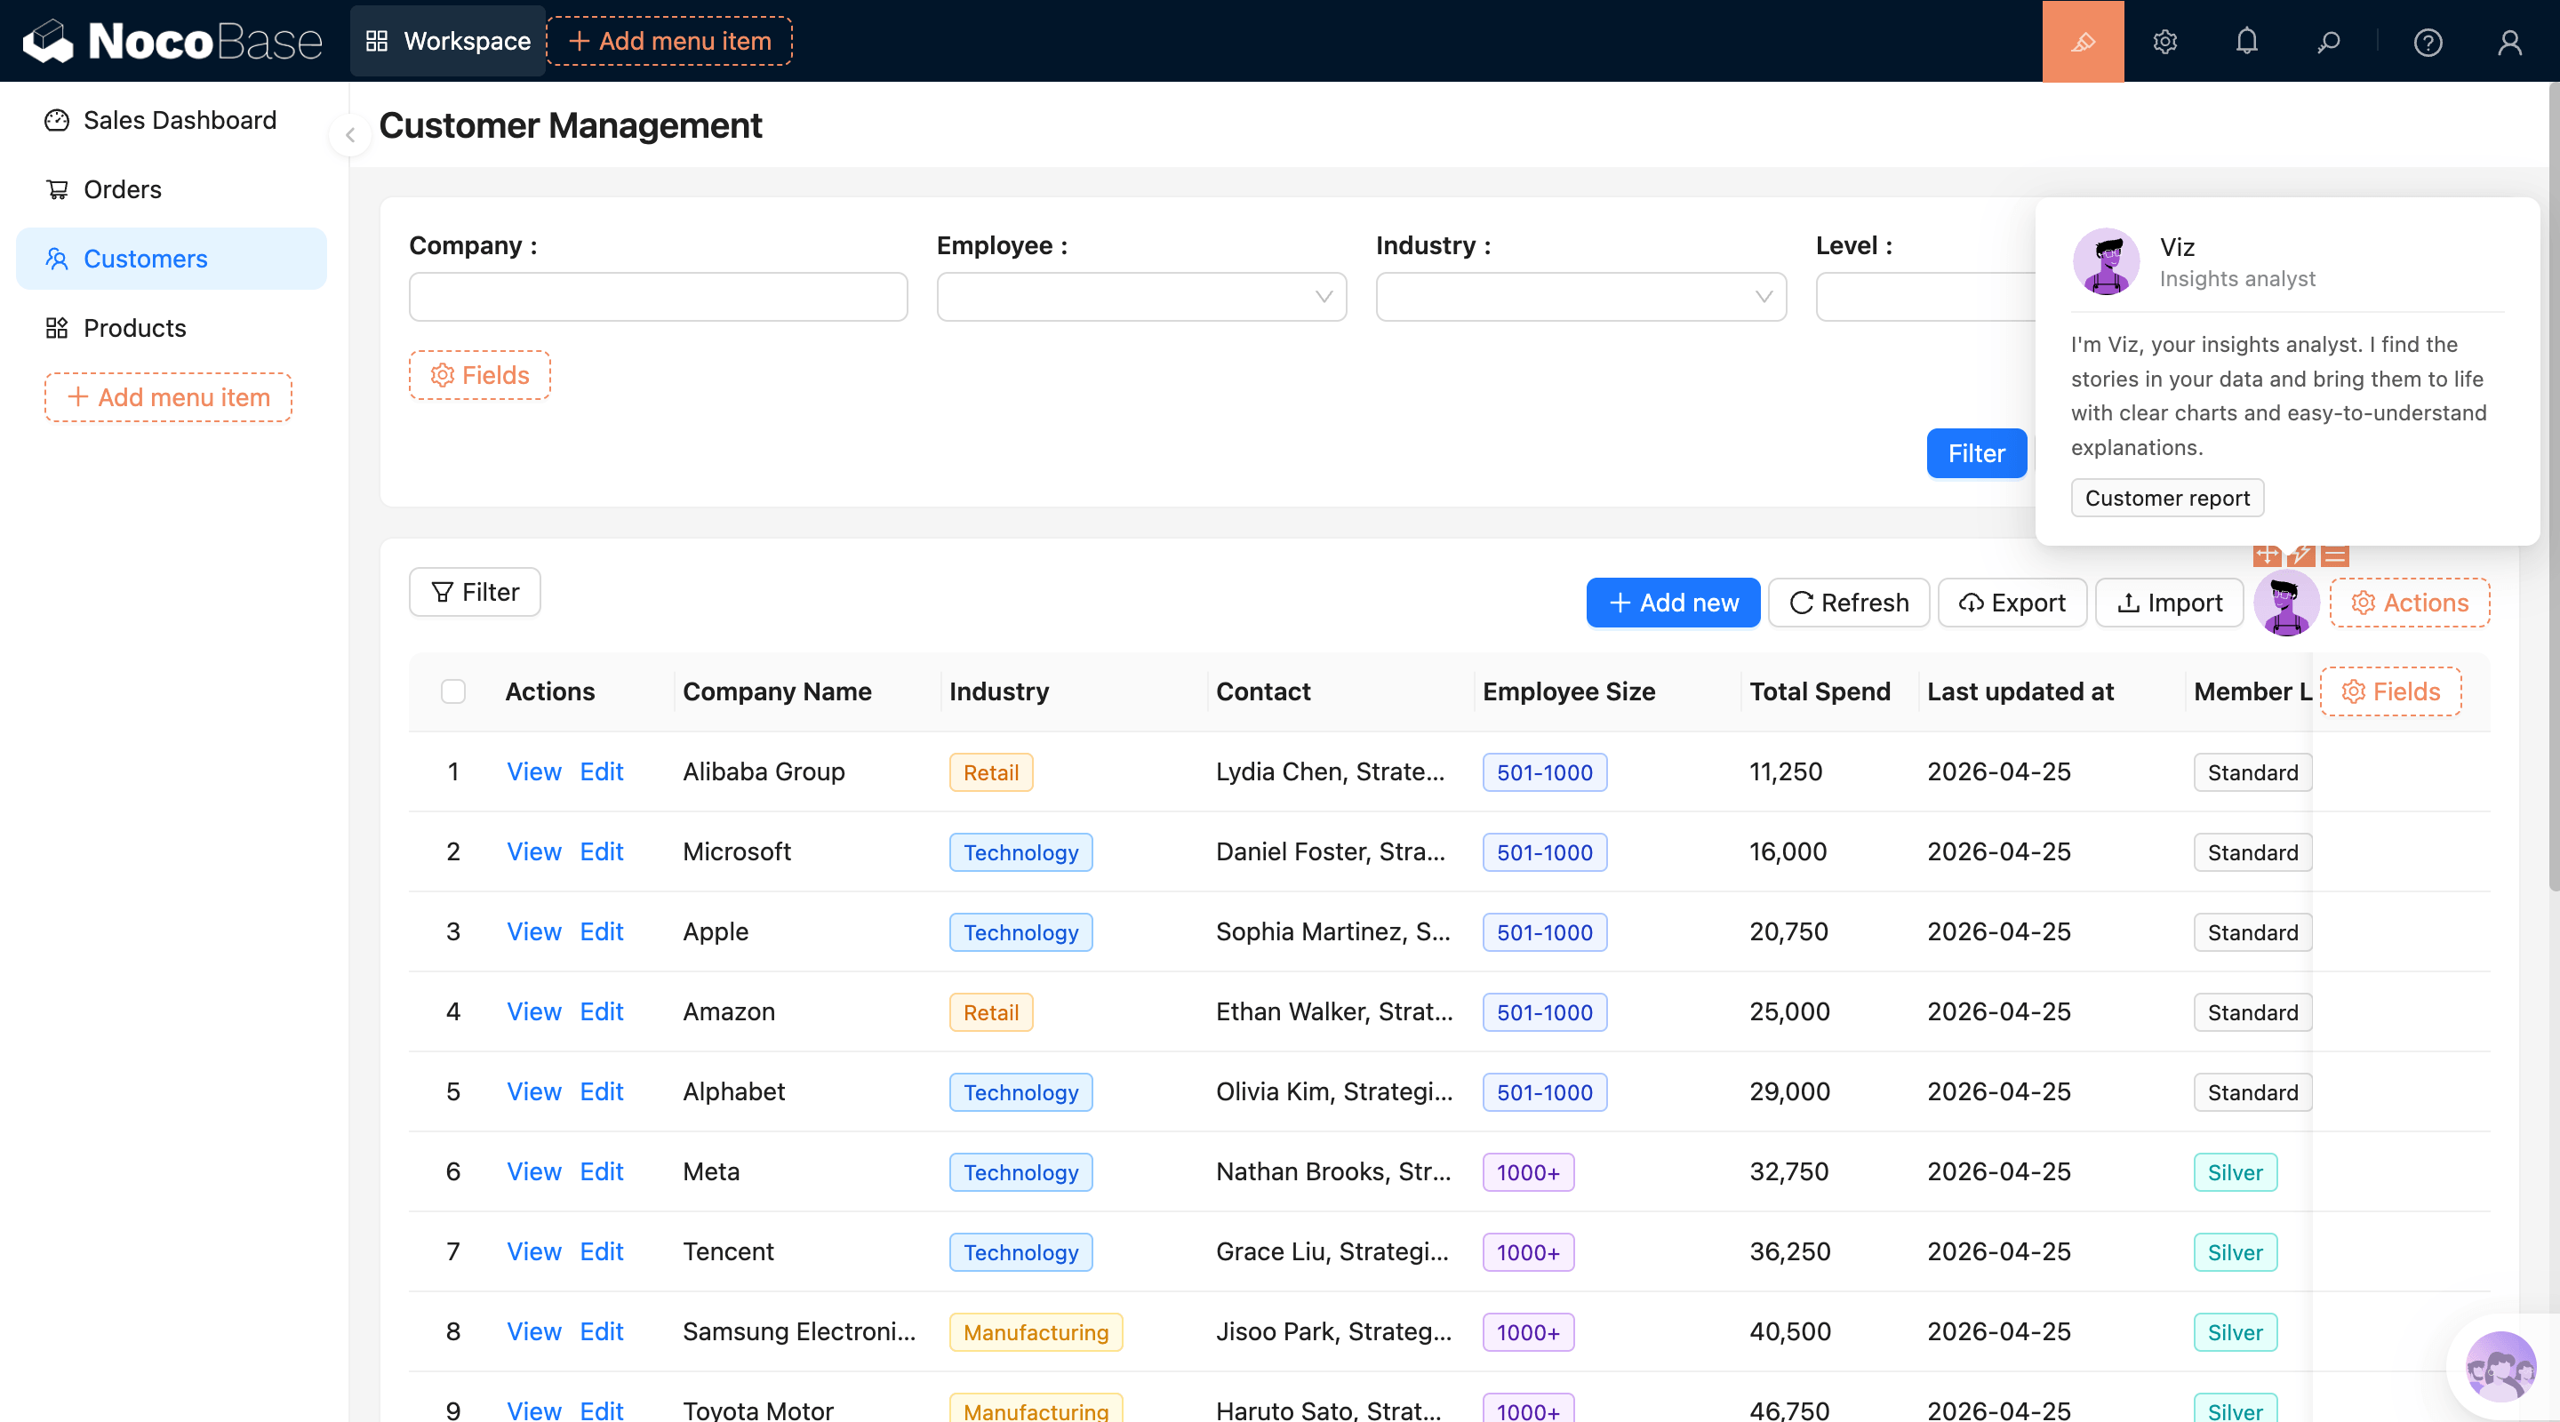The image size is (2560, 1422).
Task: Toggle the UI editor highlighter icon
Action: click(2082, 42)
